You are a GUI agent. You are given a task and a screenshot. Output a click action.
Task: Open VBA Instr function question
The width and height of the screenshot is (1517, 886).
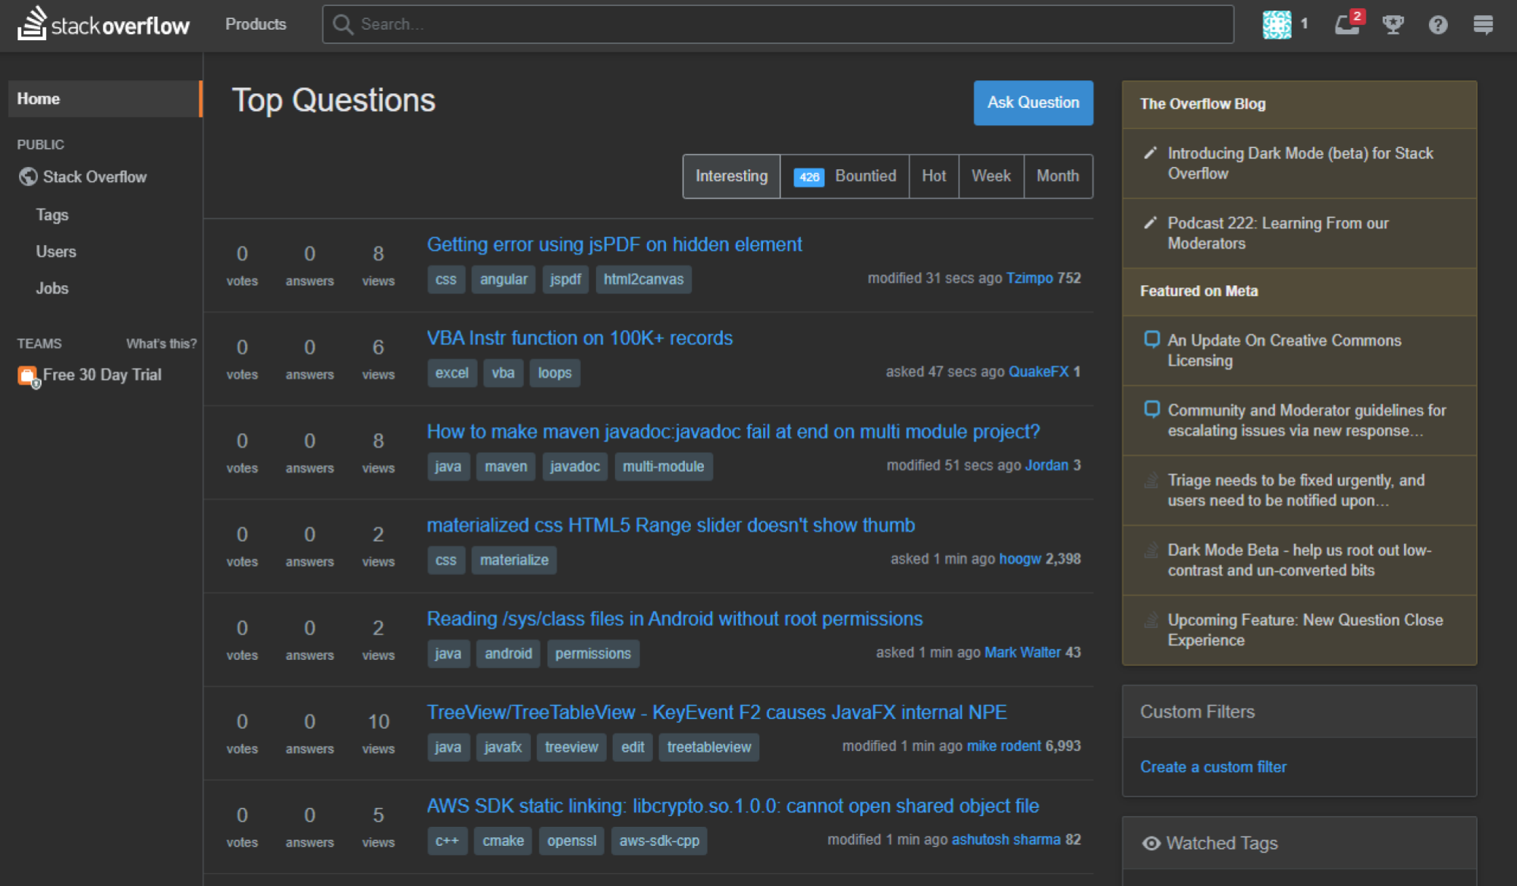pyautogui.click(x=579, y=338)
